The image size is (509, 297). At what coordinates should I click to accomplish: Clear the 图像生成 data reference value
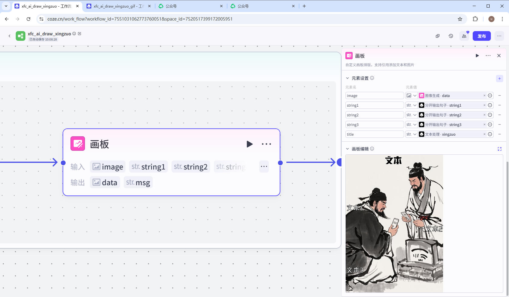485,95
